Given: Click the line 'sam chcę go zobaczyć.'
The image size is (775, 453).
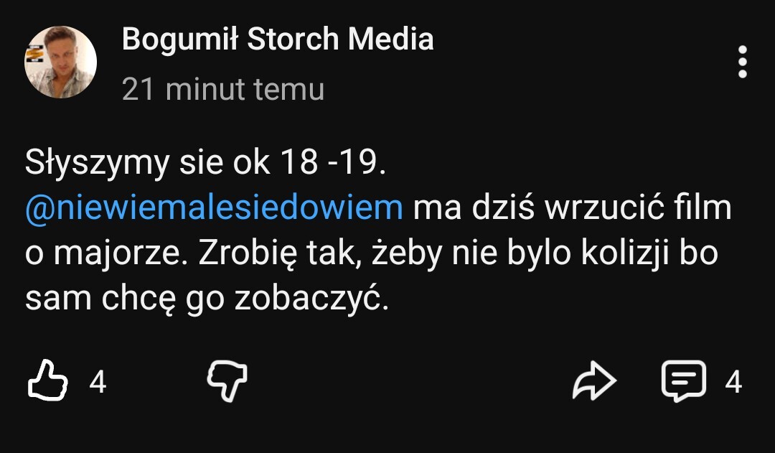Looking at the screenshot, I should pos(207,299).
